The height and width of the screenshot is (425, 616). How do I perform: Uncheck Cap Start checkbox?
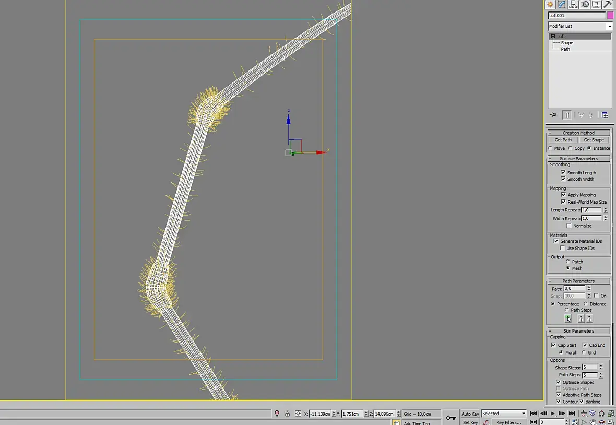[553, 345]
